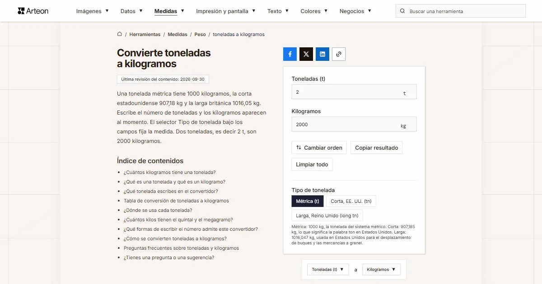
Task: Click the "toneladas a kilogramos" breadcrumb text
Action: [x=238, y=34]
